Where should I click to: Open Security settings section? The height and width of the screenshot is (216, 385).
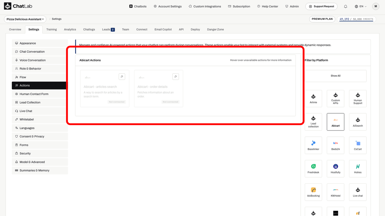click(x=40, y=153)
